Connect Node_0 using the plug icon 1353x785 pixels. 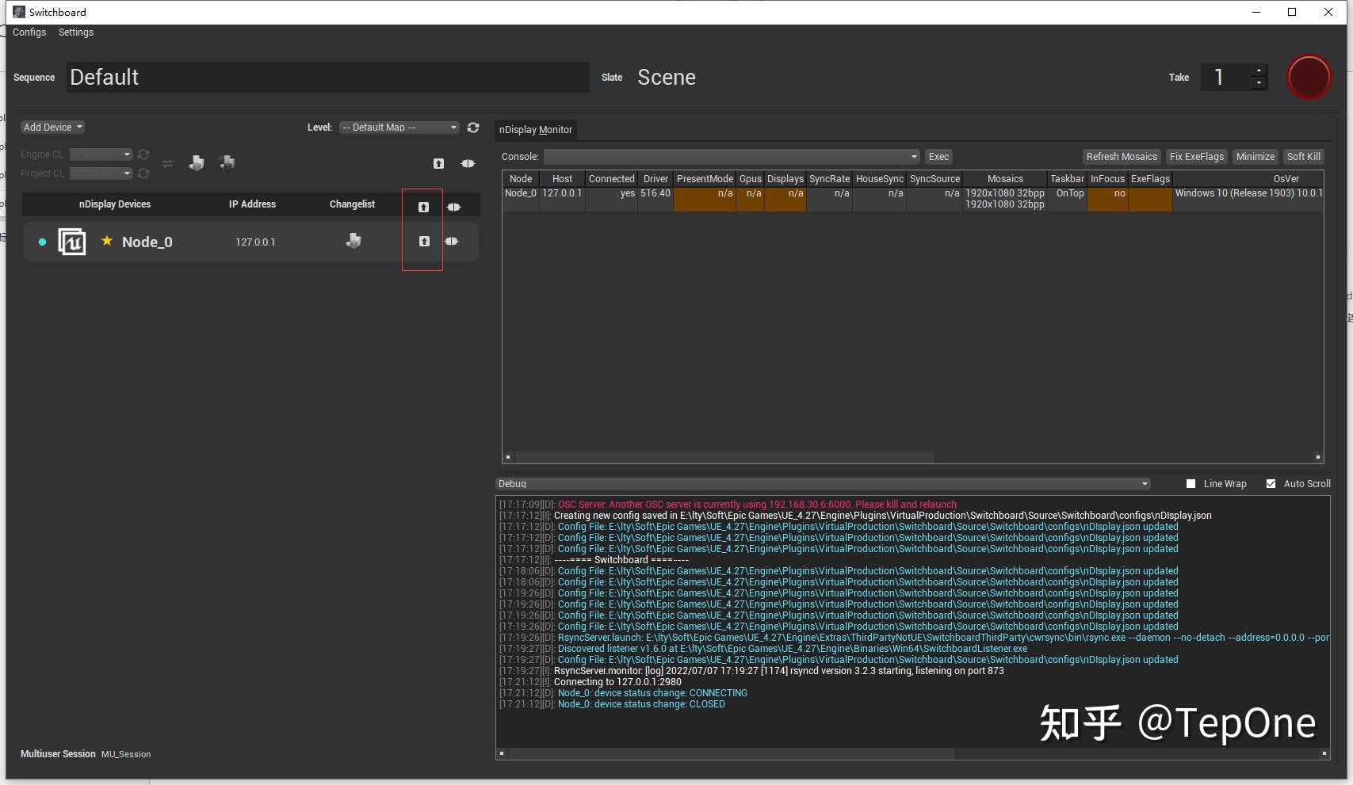(x=452, y=242)
